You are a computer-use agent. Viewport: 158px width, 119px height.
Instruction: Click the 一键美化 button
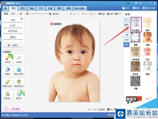[x=13, y=45]
